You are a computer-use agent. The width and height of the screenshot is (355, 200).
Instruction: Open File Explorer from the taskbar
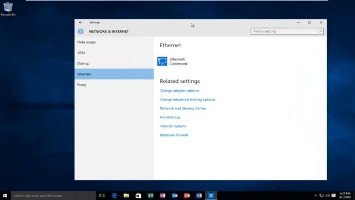pyautogui.click(x=126, y=196)
